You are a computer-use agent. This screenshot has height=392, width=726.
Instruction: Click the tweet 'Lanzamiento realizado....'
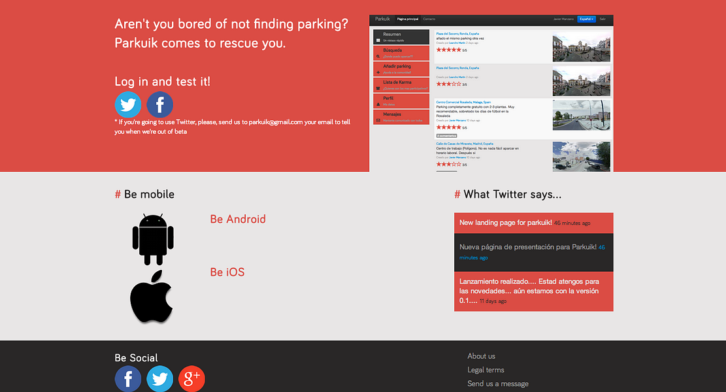click(534, 291)
